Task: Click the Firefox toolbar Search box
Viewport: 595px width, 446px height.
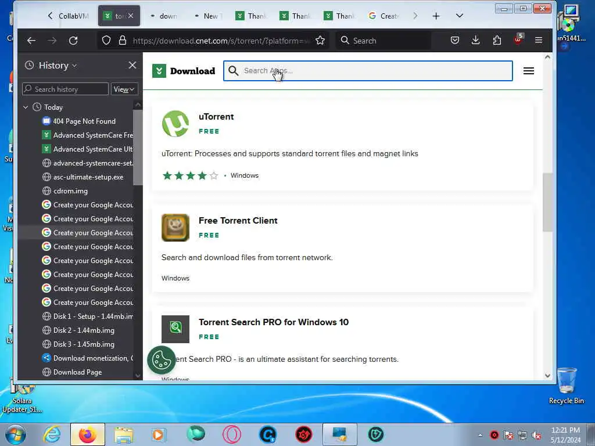Action: 383,41
